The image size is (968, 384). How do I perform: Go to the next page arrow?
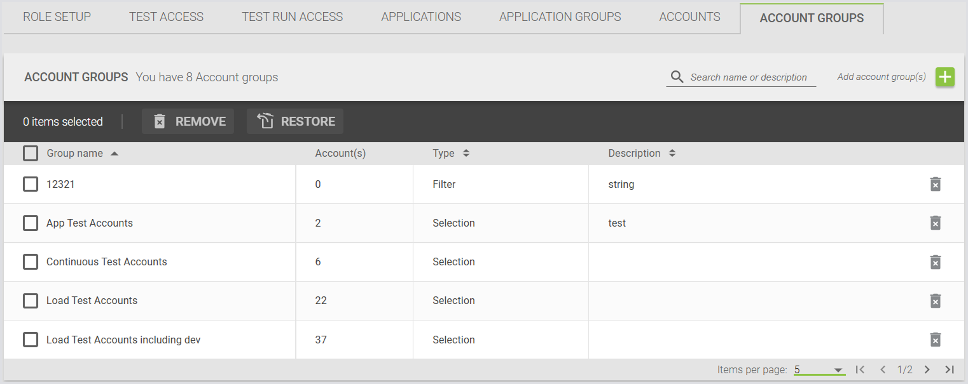tap(927, 369)
